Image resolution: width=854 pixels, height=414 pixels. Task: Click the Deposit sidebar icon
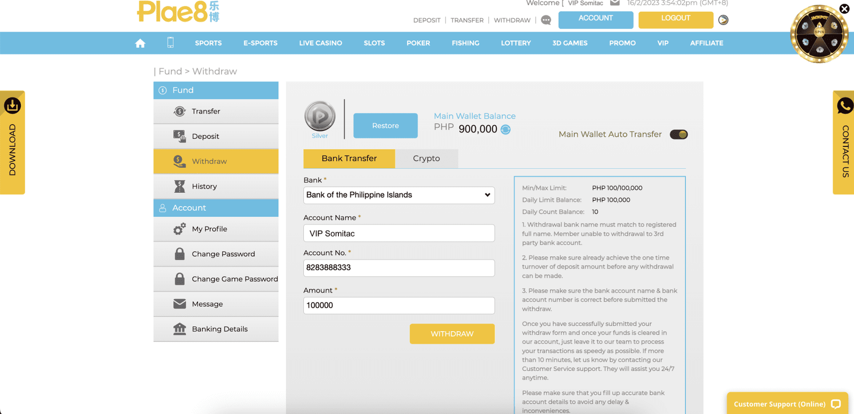pyautogui.click(x=179, y=136)
